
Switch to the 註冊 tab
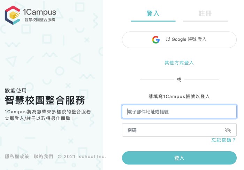[x=205, y=14]
